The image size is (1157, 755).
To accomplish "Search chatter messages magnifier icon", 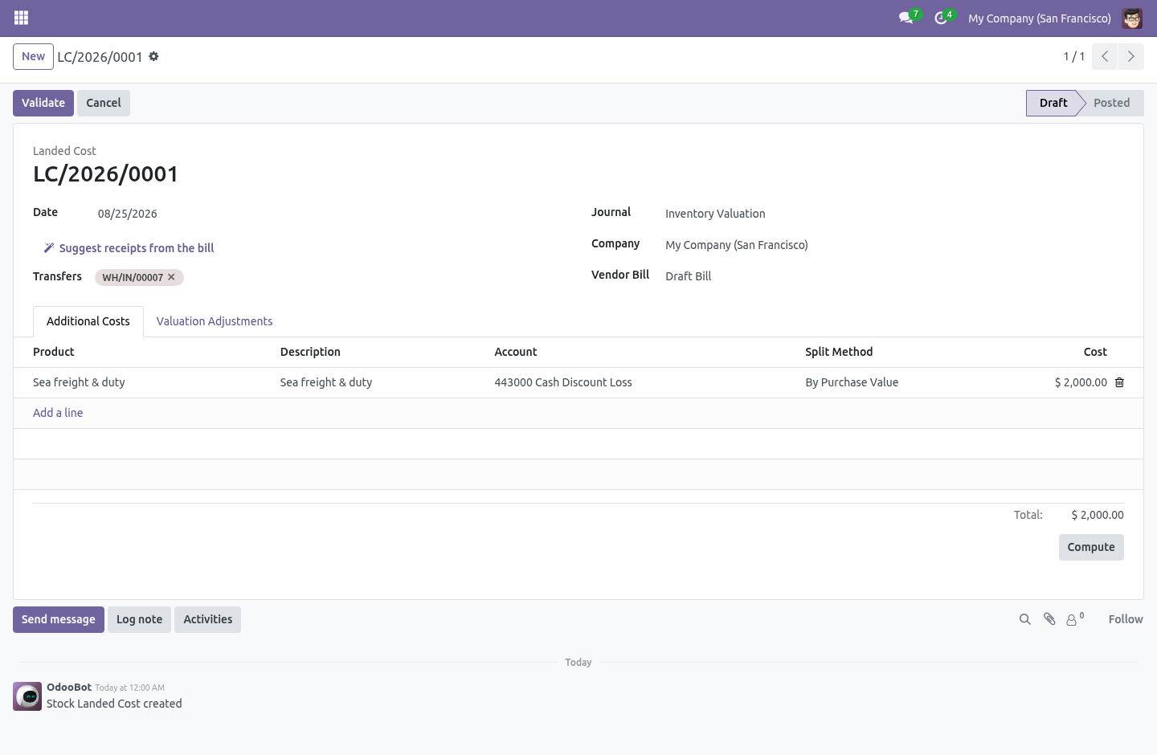I will (x=1024, y=619).
